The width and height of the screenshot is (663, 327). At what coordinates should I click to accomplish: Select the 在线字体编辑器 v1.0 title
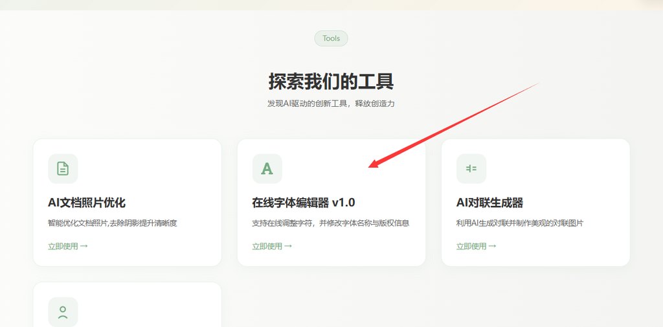click(304, 203)
